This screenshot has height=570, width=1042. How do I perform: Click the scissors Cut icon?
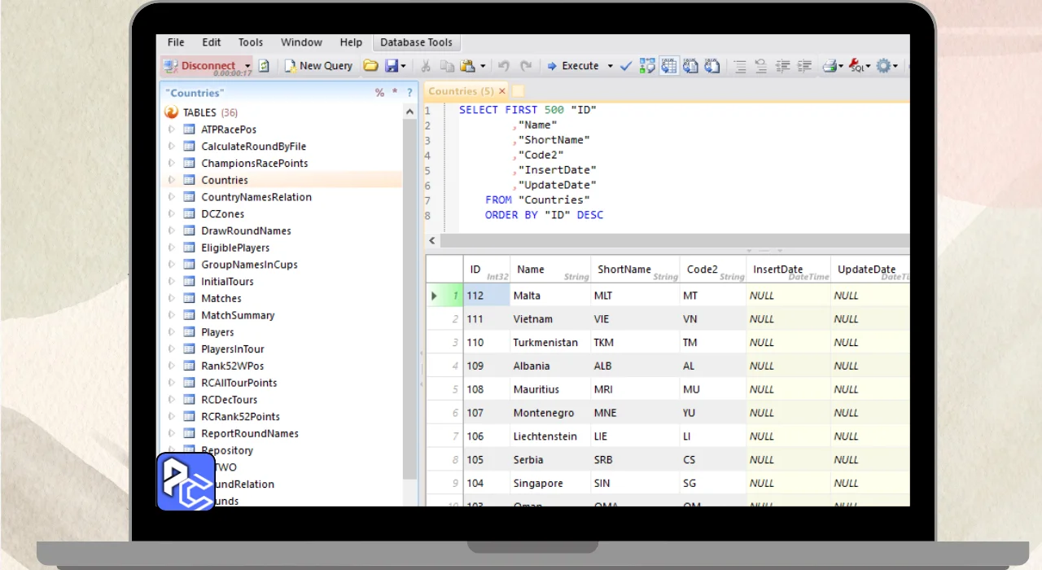pos(425,66)
